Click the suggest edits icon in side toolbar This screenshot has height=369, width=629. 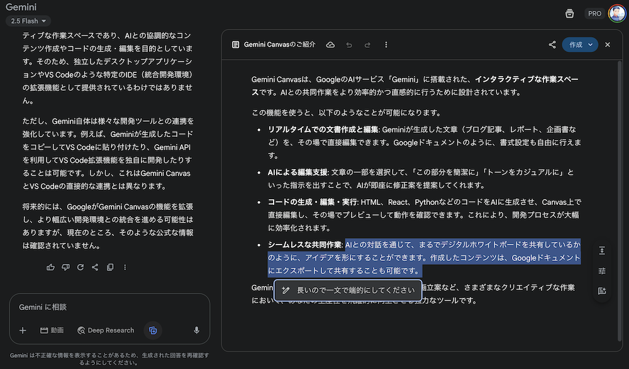click(602, 291)
